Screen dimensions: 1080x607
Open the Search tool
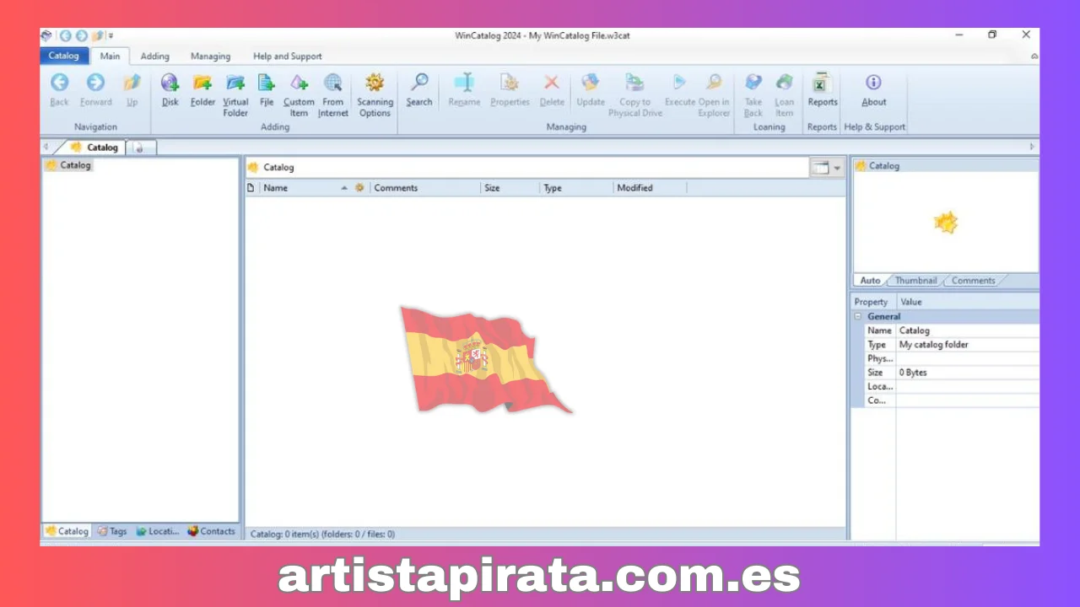click(x=418, y=83)
